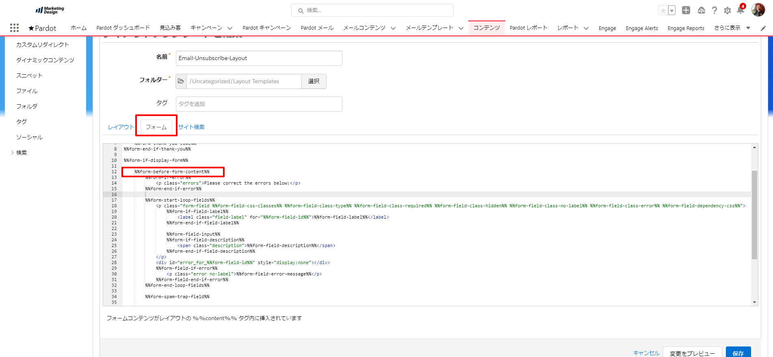Expand the favorites list dropdown arrow
The width and height of the screenshot is (773, 357).
(x=672, y=11)
